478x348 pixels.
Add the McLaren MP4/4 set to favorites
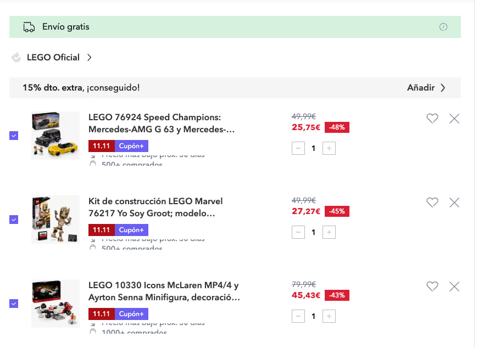(432, 287)
